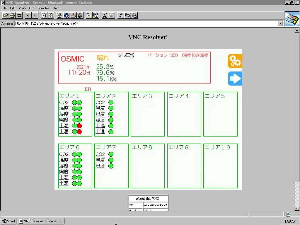Open the empty エリア5 panel

coord(220,114)
